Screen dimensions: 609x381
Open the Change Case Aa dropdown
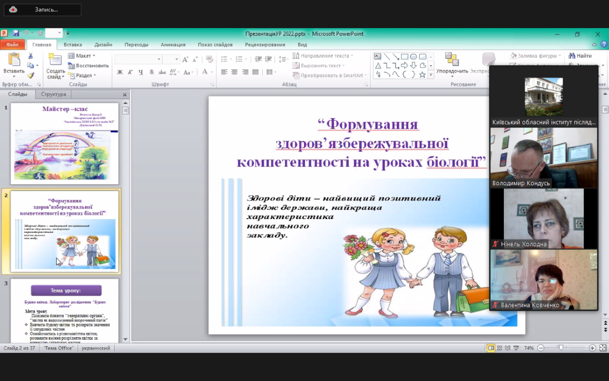pos(188,72)
